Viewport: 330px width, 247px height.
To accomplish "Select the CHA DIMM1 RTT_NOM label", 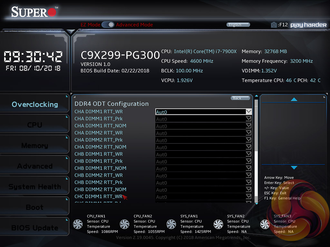I will 101,126.
